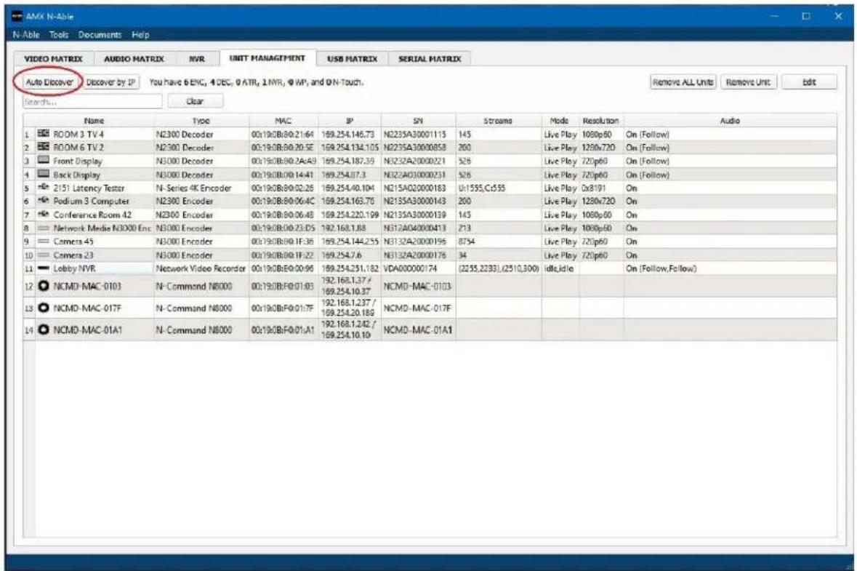This screenshot has width=857, height=571.
Task: Click the NCMD-MAC-01A1 N-Command icon
Action: 44,330
